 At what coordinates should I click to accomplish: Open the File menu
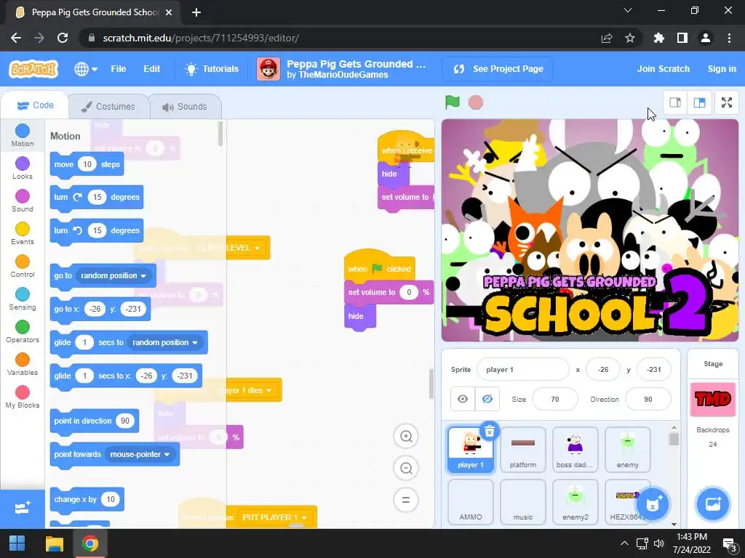[x=119, y=69]
